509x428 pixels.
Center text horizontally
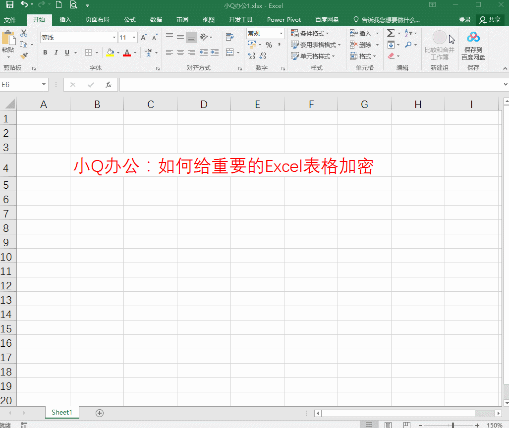click(x=180, y=53)
